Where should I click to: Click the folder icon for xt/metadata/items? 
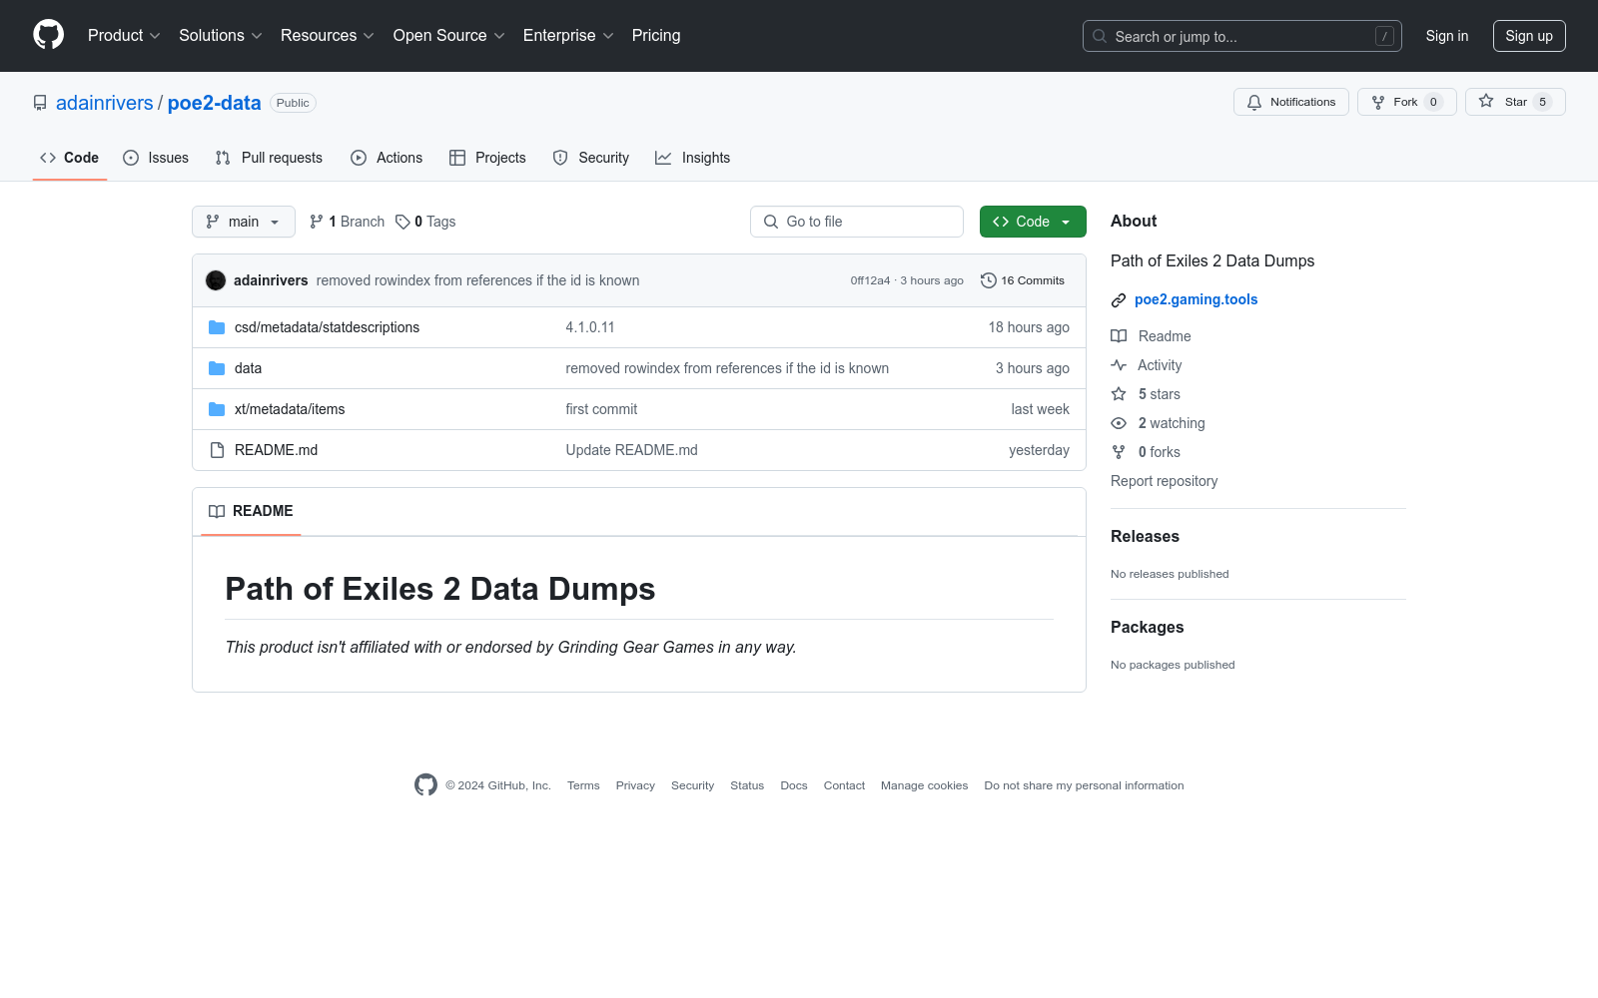(217, 409)
